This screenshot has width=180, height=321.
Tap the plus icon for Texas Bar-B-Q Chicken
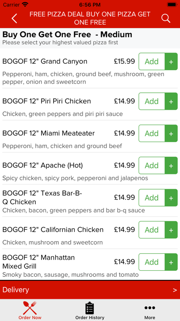171,197
